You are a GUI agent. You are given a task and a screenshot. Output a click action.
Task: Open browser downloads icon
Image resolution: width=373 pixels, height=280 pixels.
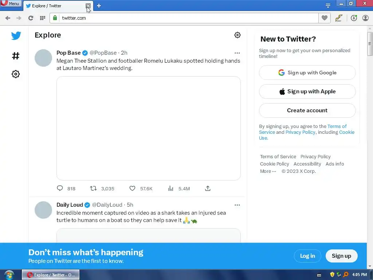[x=354, y=18]
